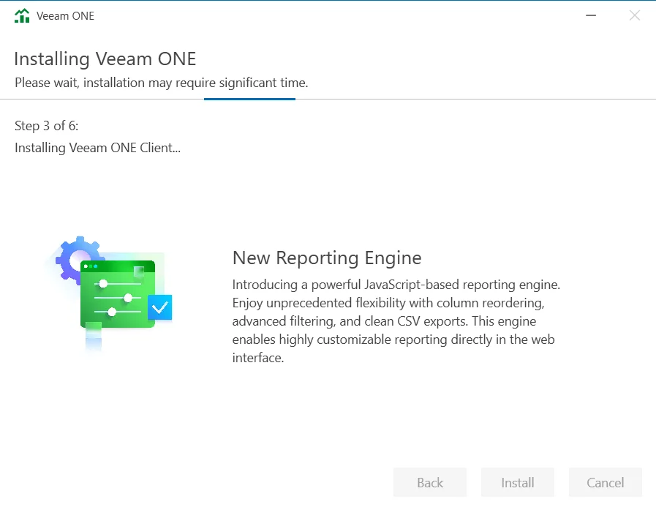The height and width of the screenshot is (510, 656).
Task: Select the "Step 3 of 6" label
Action: (x=46, y=126)
